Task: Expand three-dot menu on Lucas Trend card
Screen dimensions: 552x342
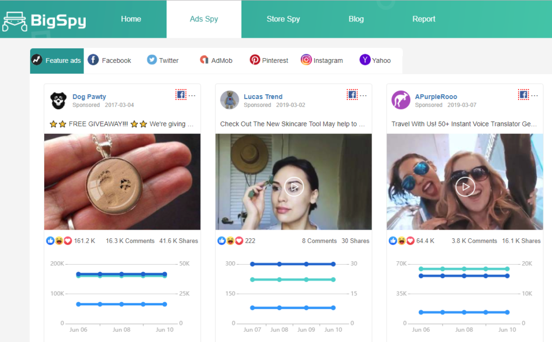Action: pyautogui.click(x=363, y=96)
